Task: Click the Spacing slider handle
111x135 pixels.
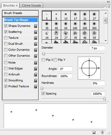Action: pos(104,99)
